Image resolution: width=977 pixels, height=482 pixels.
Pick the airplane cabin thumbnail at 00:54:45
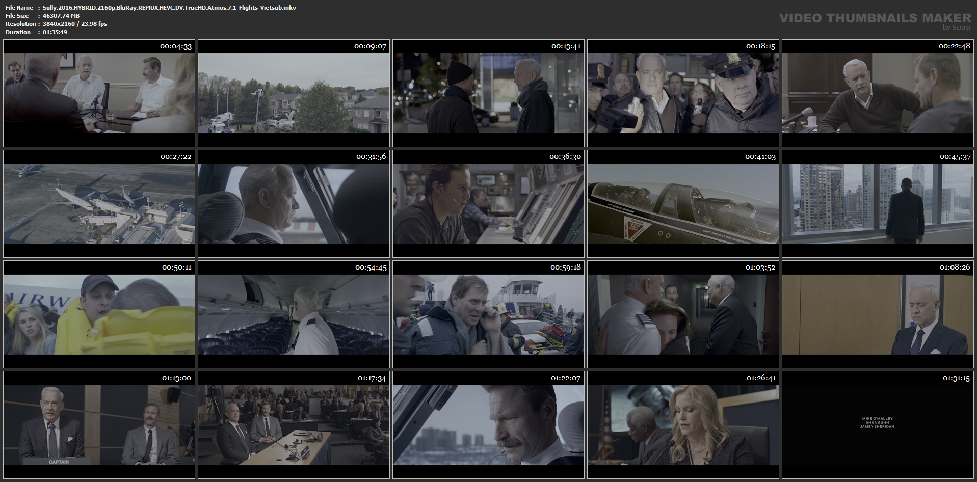click(294, 314)
